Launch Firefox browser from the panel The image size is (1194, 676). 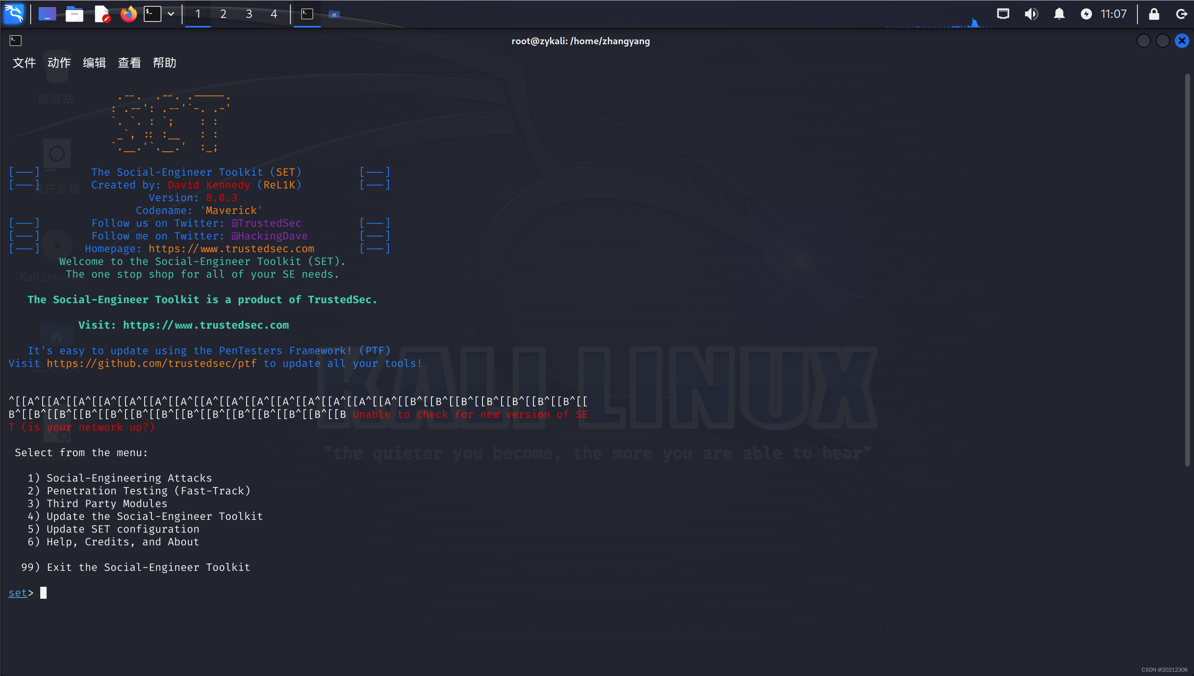click(x=129, y=14)
